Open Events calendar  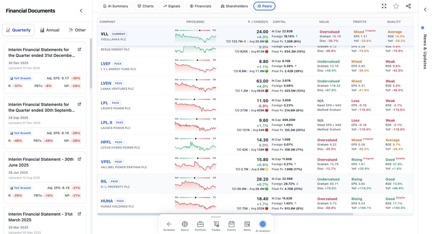(231, 226)
